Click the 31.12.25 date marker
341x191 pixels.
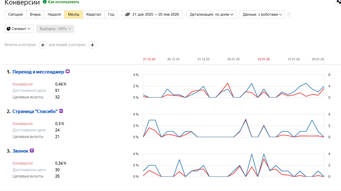pos(203,59)
